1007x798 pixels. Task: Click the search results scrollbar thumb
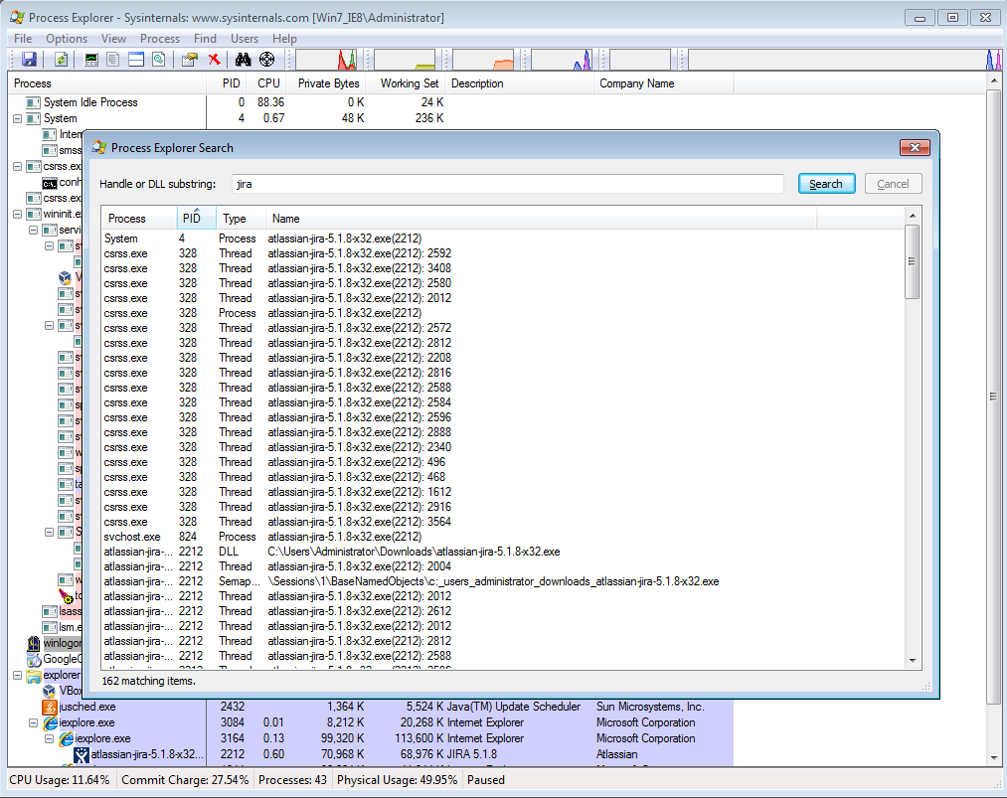(912, 260)
